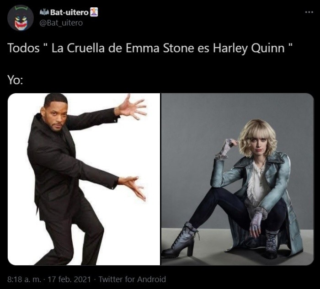Open the Twitter for Android source link
The width and height of the screenshot is (320, 289).
click(132, 279)
